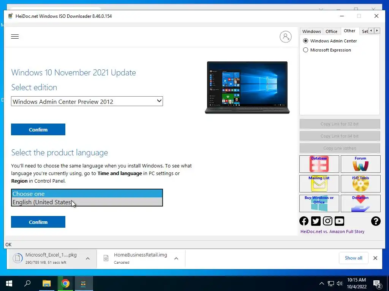Select the Microsoft Expression radio button
Image resolution: width=389 pixels, height=291 pixels.
[306, 50]
